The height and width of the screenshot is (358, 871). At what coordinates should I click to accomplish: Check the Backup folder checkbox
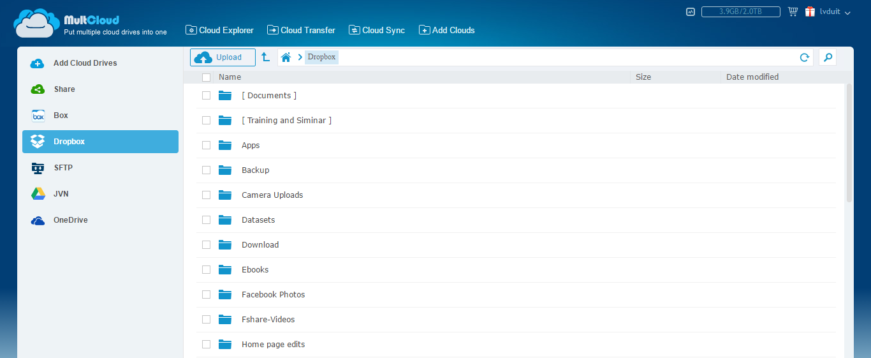206,170
